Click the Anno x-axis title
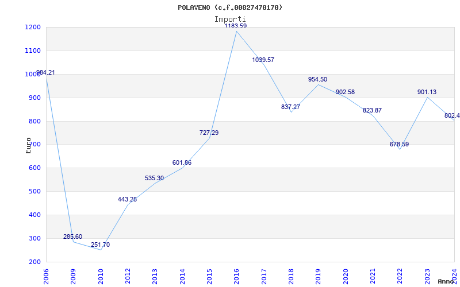460x287 pixels. coord(447,281)
